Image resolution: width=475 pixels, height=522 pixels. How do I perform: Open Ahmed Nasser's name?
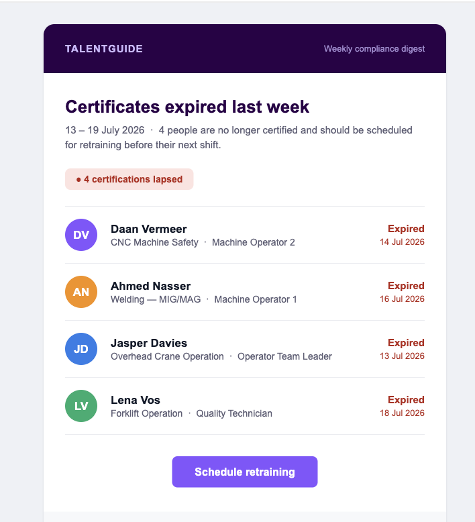pyautogui.click(x=150, y=286)
